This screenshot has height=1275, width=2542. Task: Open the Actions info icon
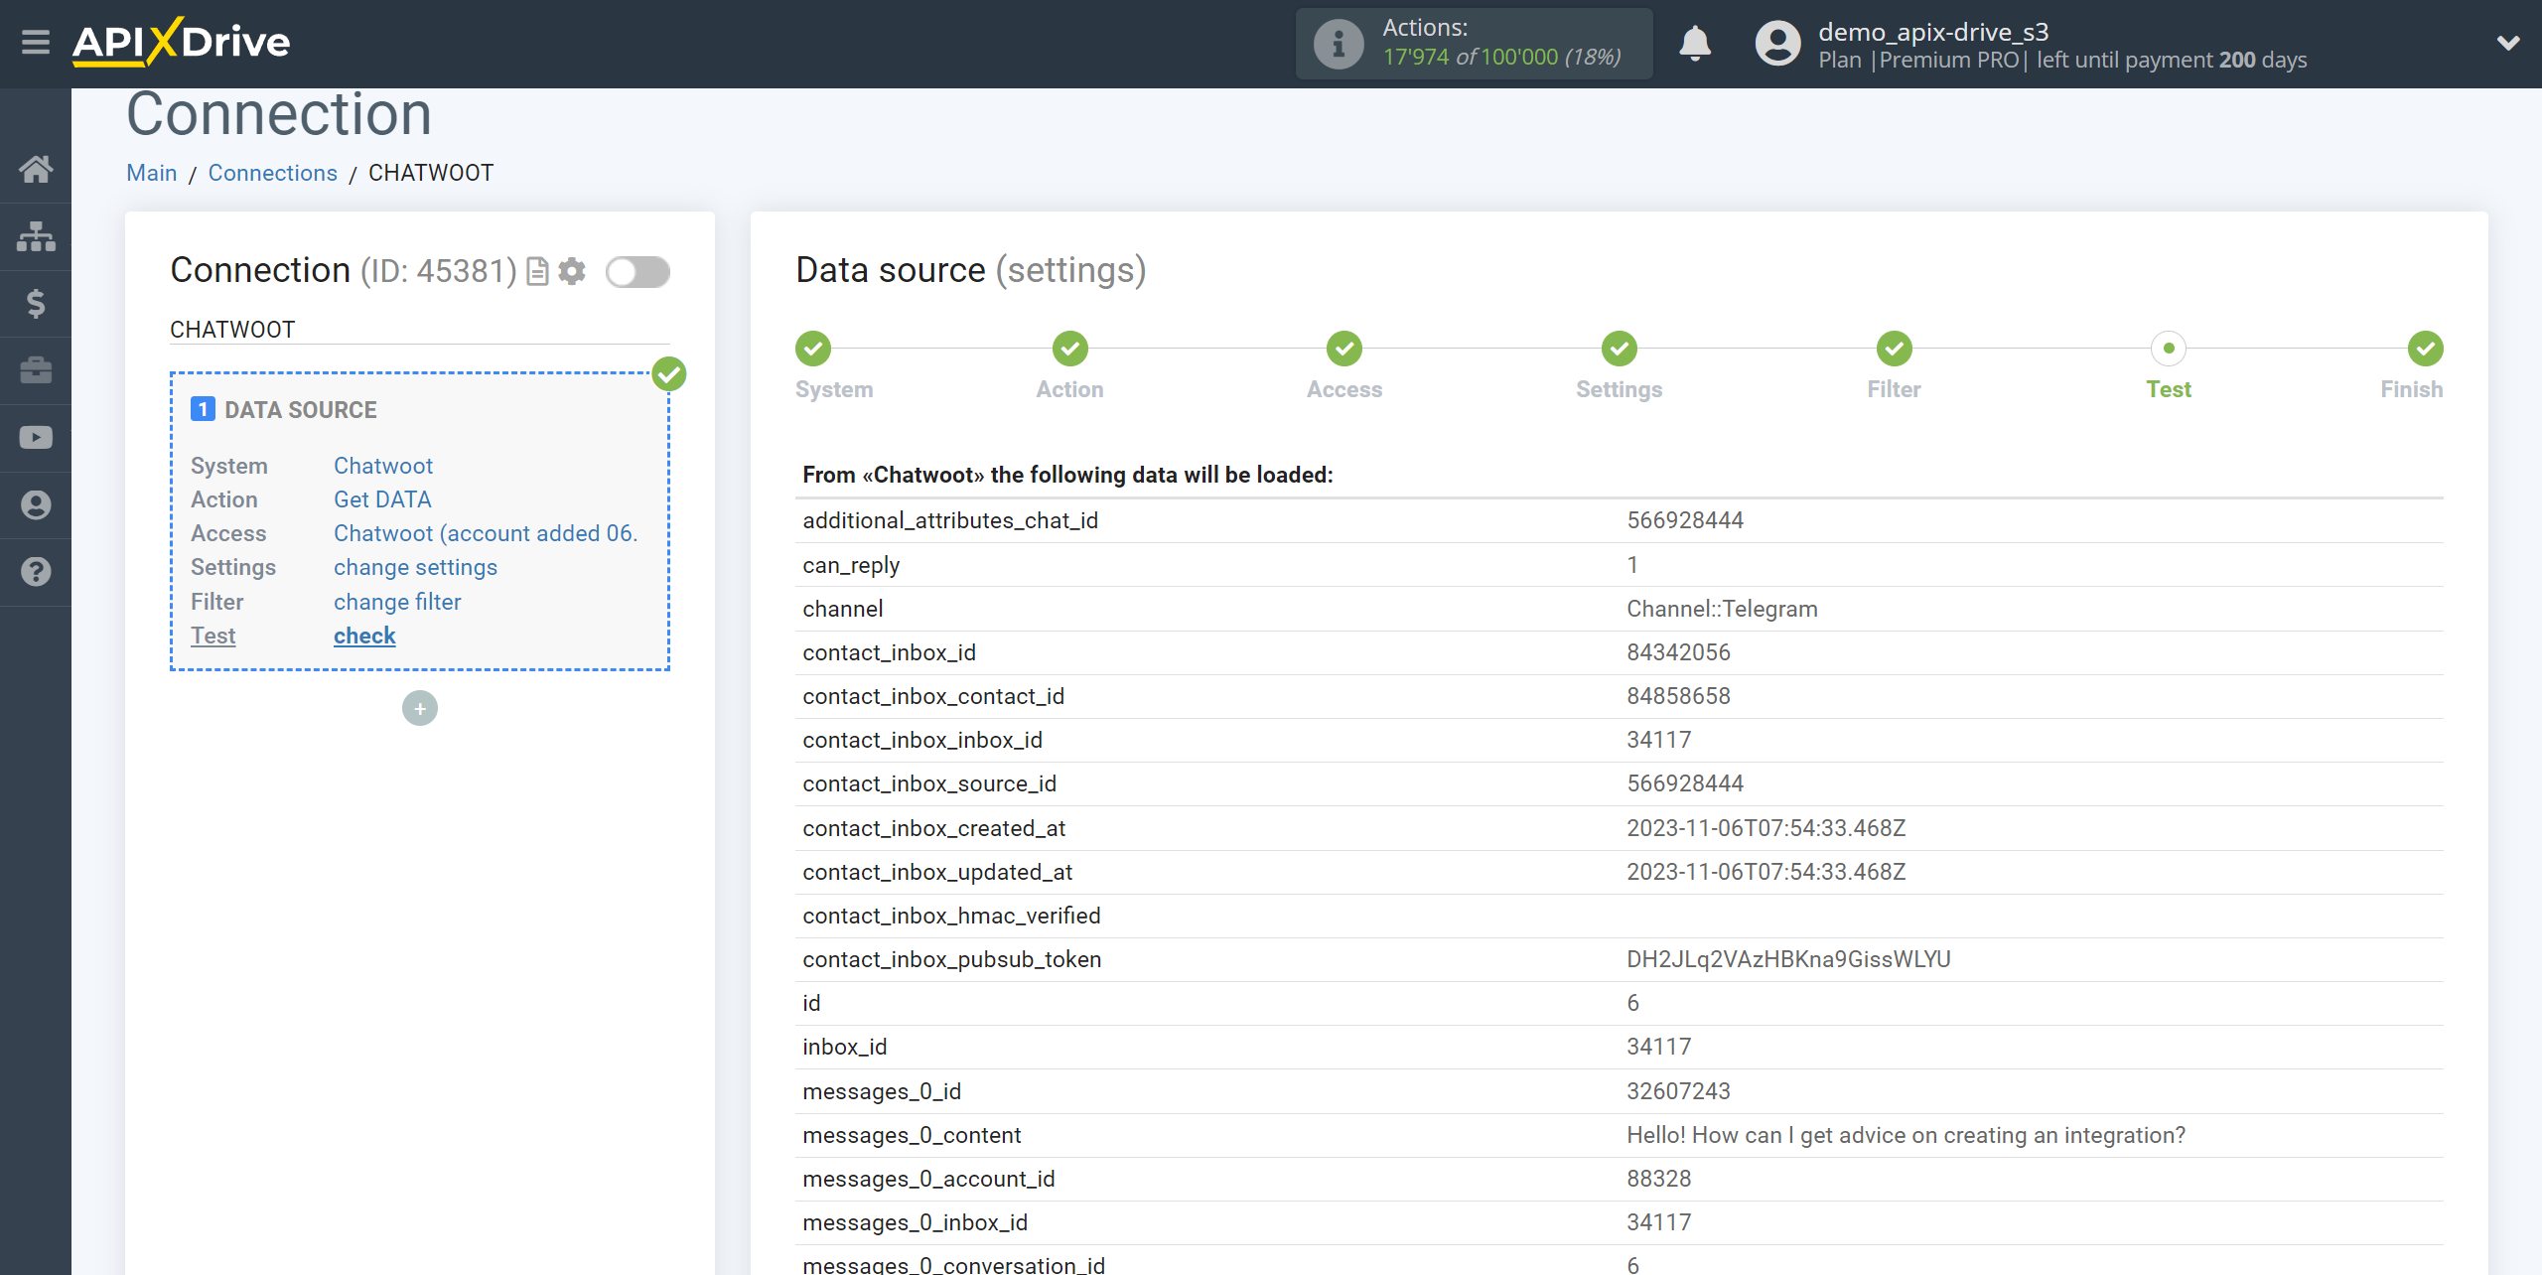pos(1338,44)
